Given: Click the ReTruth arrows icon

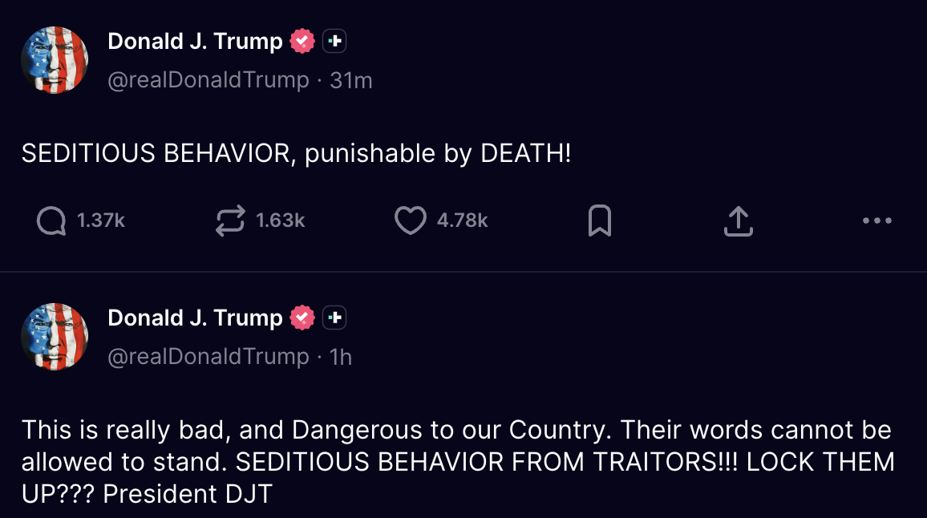Looking at the screenshot, I should [230, 221].
